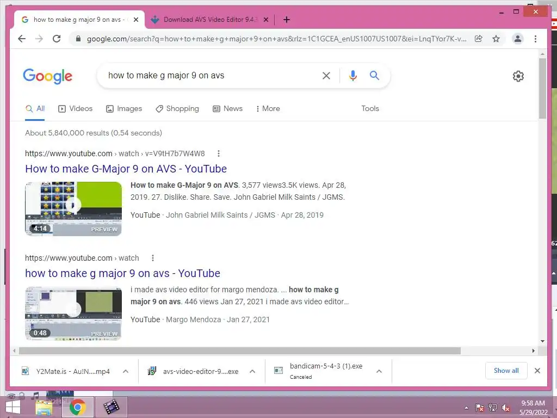557x418 pixels.
Task: Switch to News results
Action: tap(228, 109)
